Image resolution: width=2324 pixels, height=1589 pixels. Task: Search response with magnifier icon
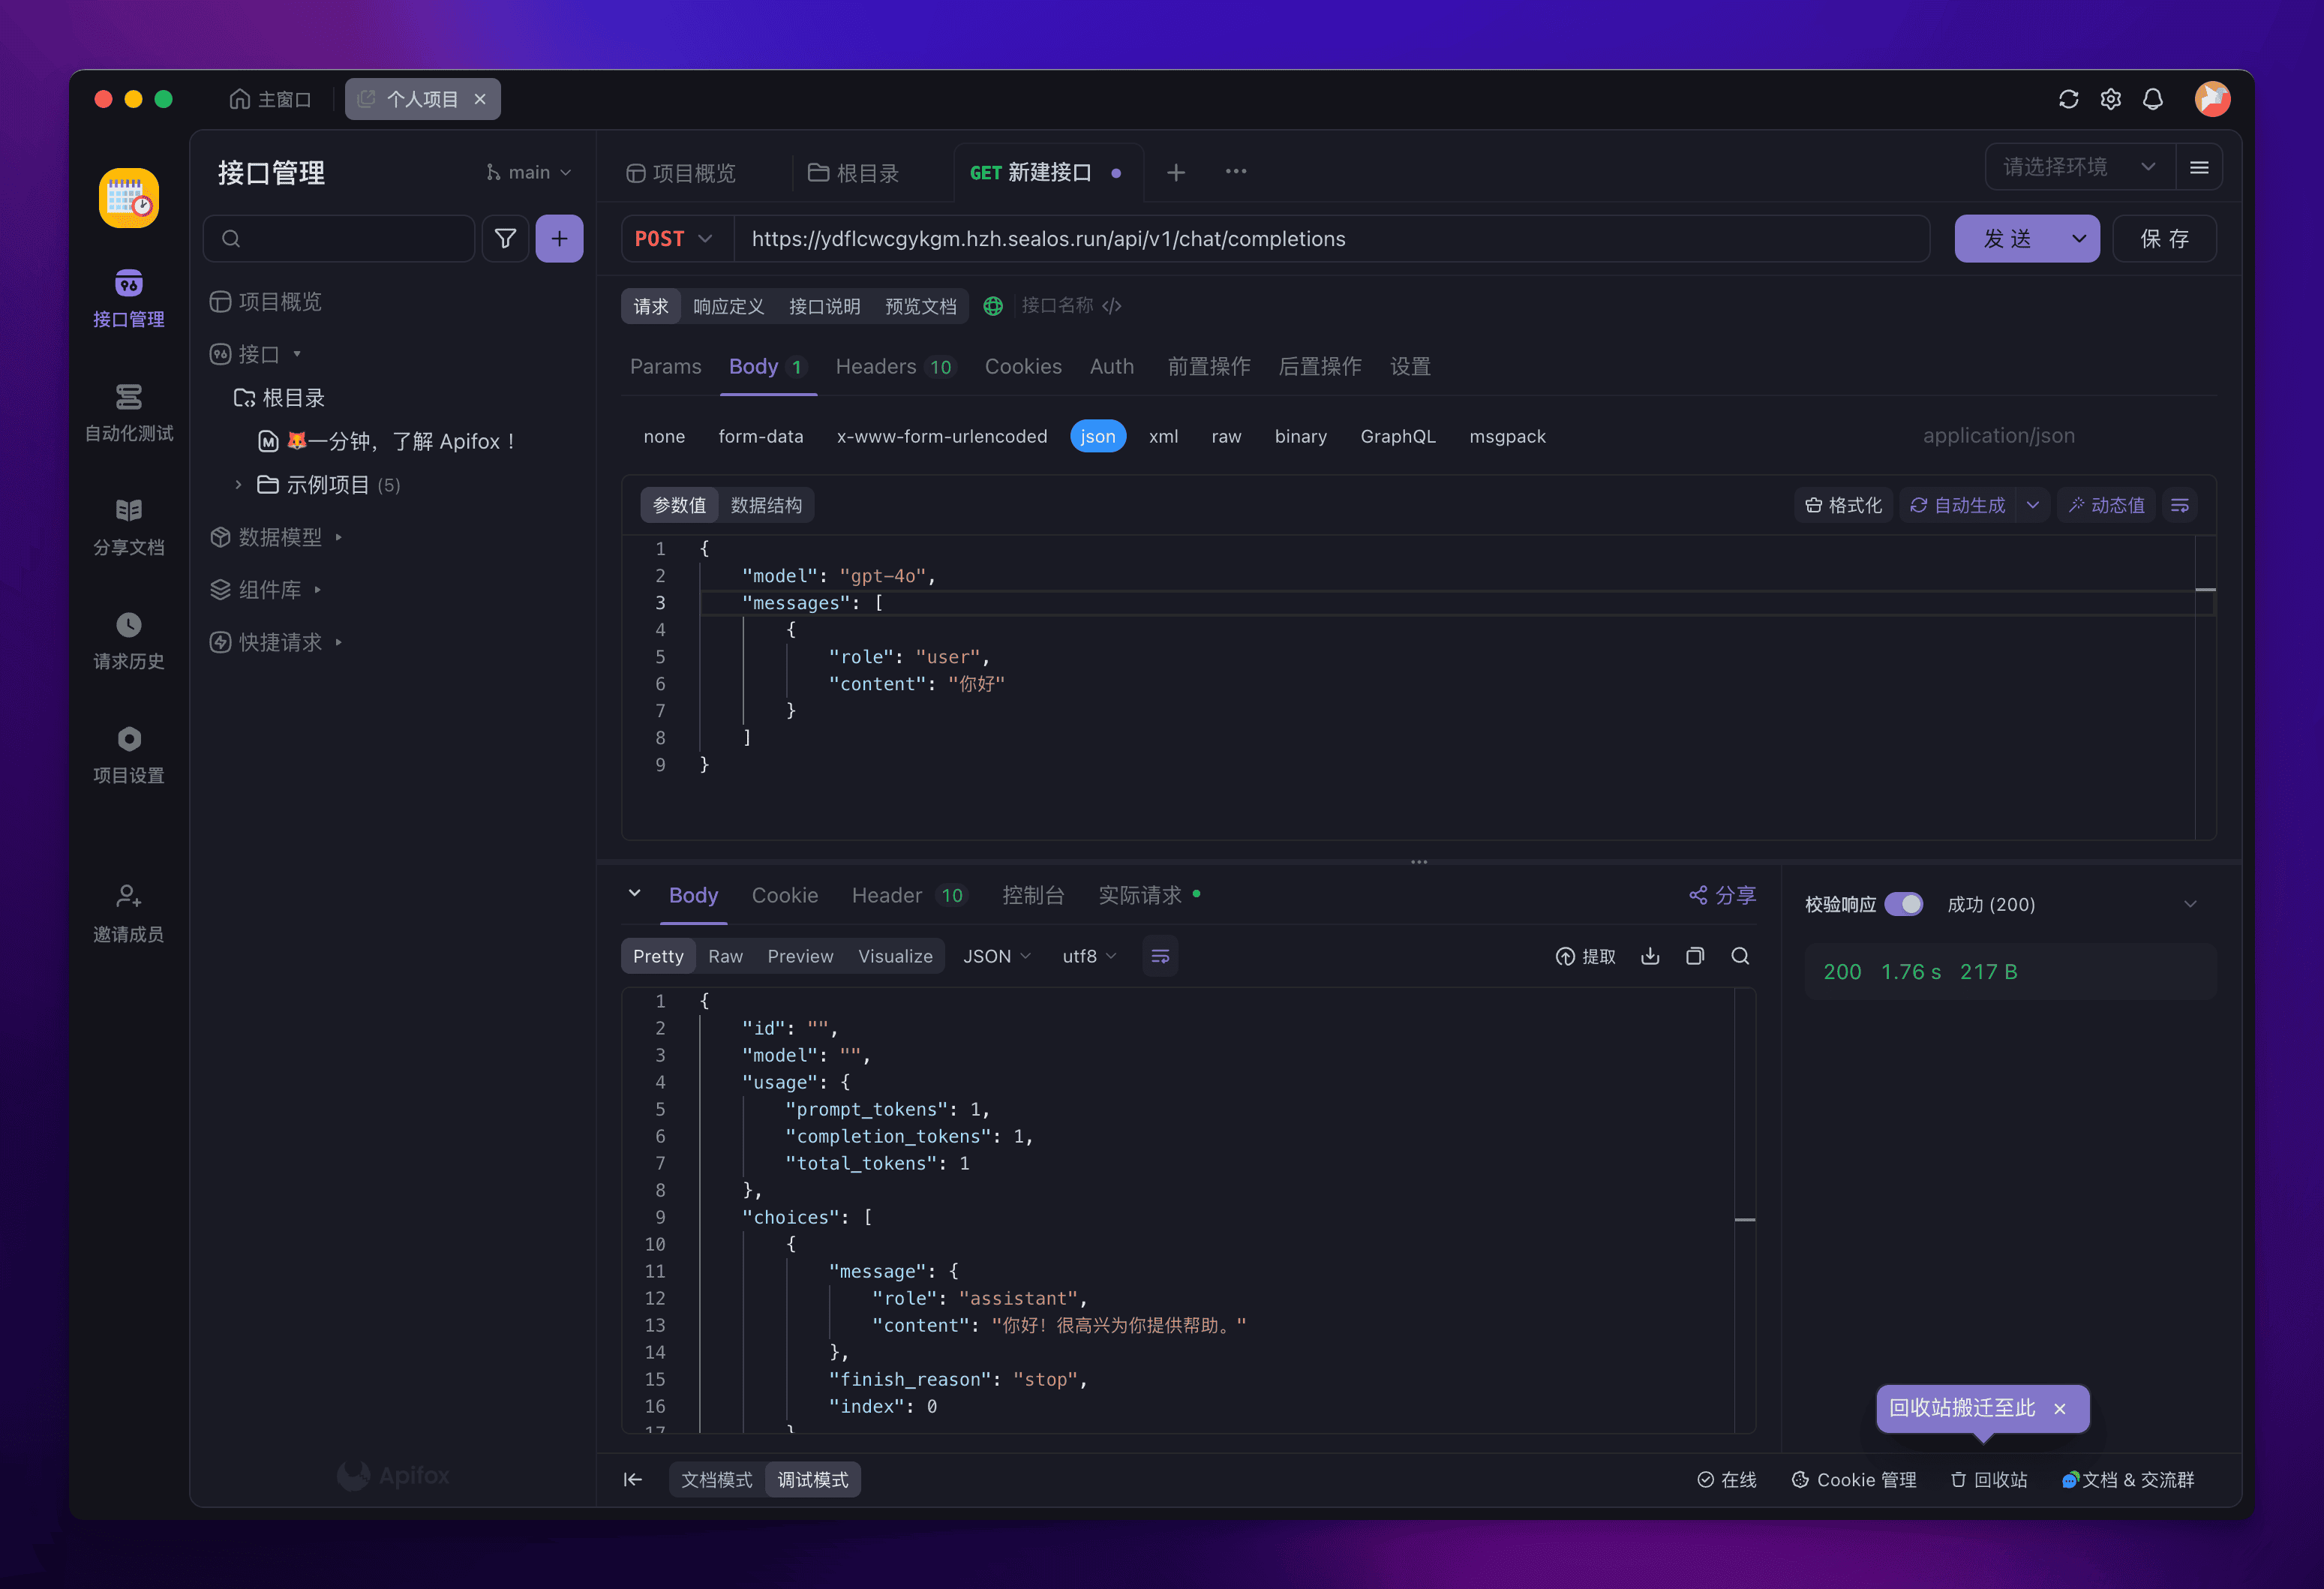click(1740, 956)
